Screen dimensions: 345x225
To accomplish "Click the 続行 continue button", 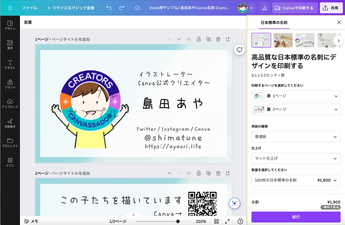I will (296, 217).
